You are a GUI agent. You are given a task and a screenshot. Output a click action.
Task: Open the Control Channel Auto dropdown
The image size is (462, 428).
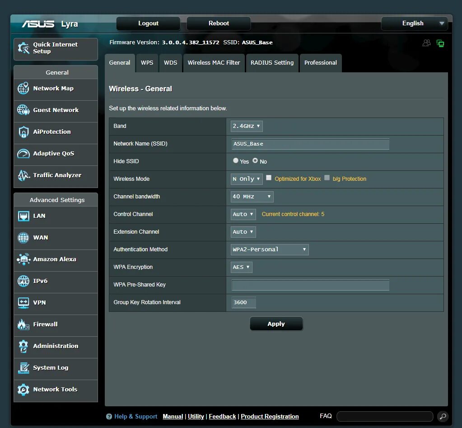(x=243, y=214)
